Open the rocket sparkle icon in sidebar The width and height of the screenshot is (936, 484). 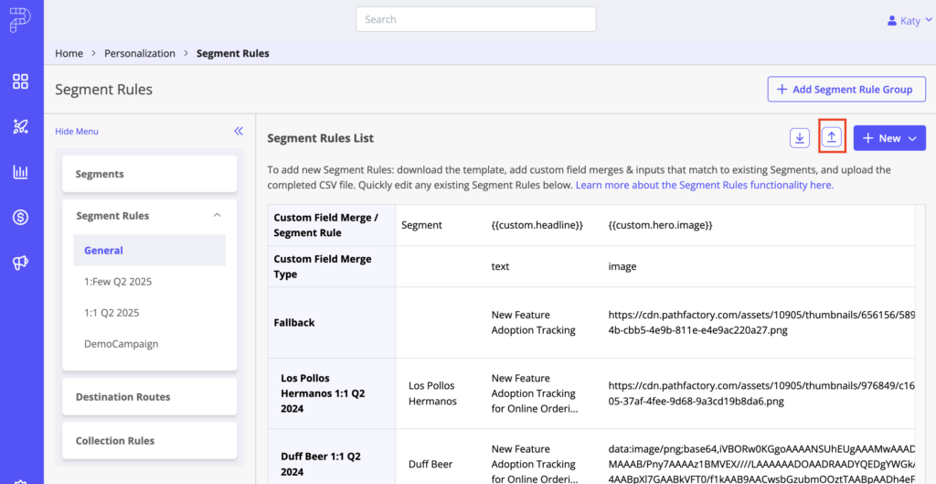pyautogui.click(x=21, y=126)
